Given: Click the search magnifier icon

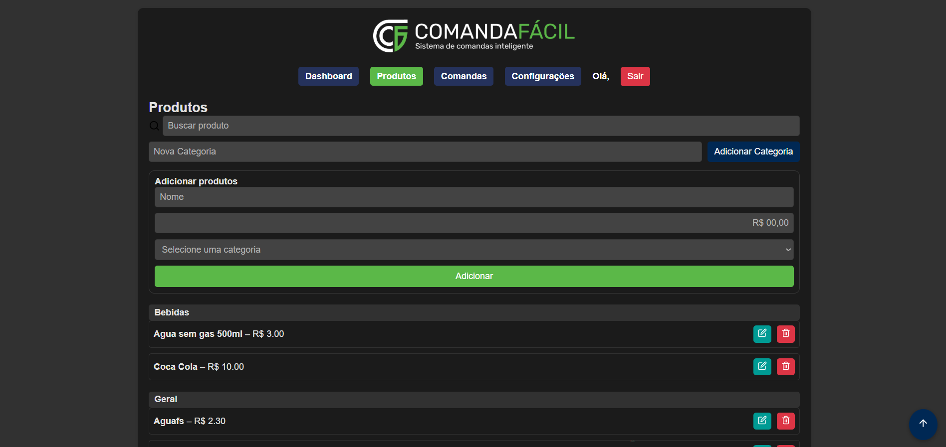Looking at the screenshot, I should [x=155, y=126].
